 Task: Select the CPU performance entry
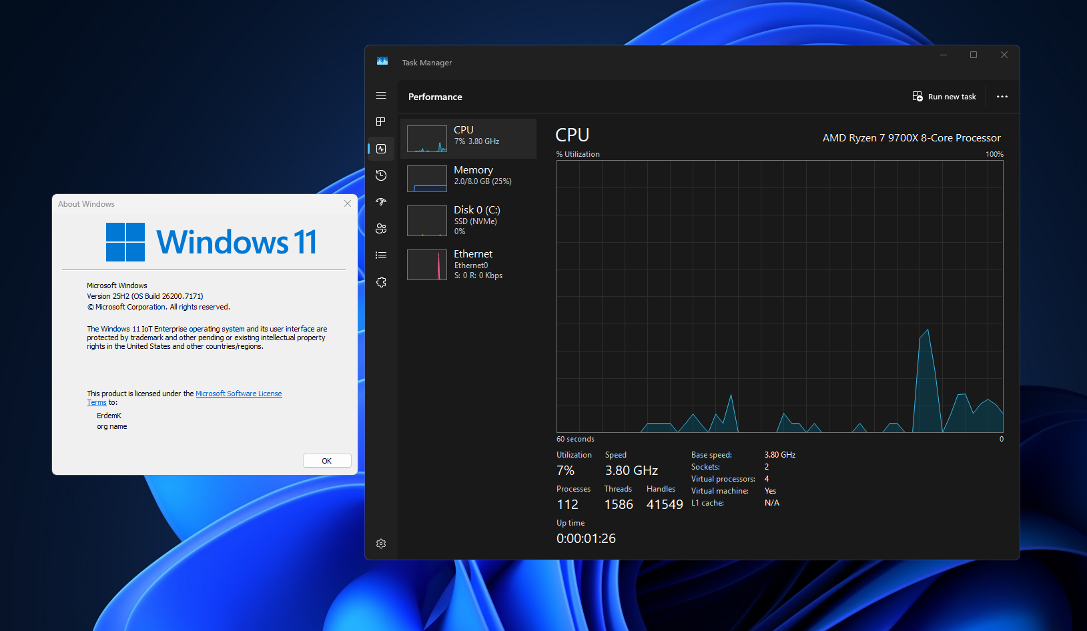468,139
